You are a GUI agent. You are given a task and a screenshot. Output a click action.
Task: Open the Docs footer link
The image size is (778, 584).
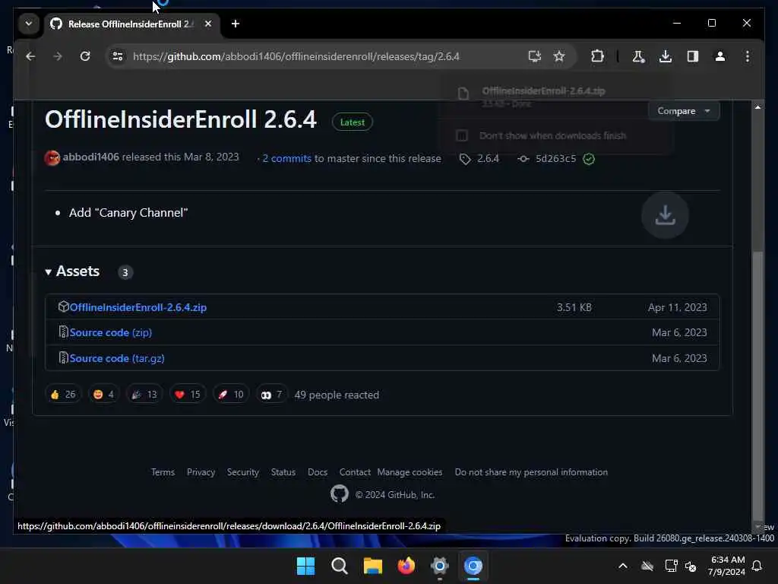click(318, 472)
